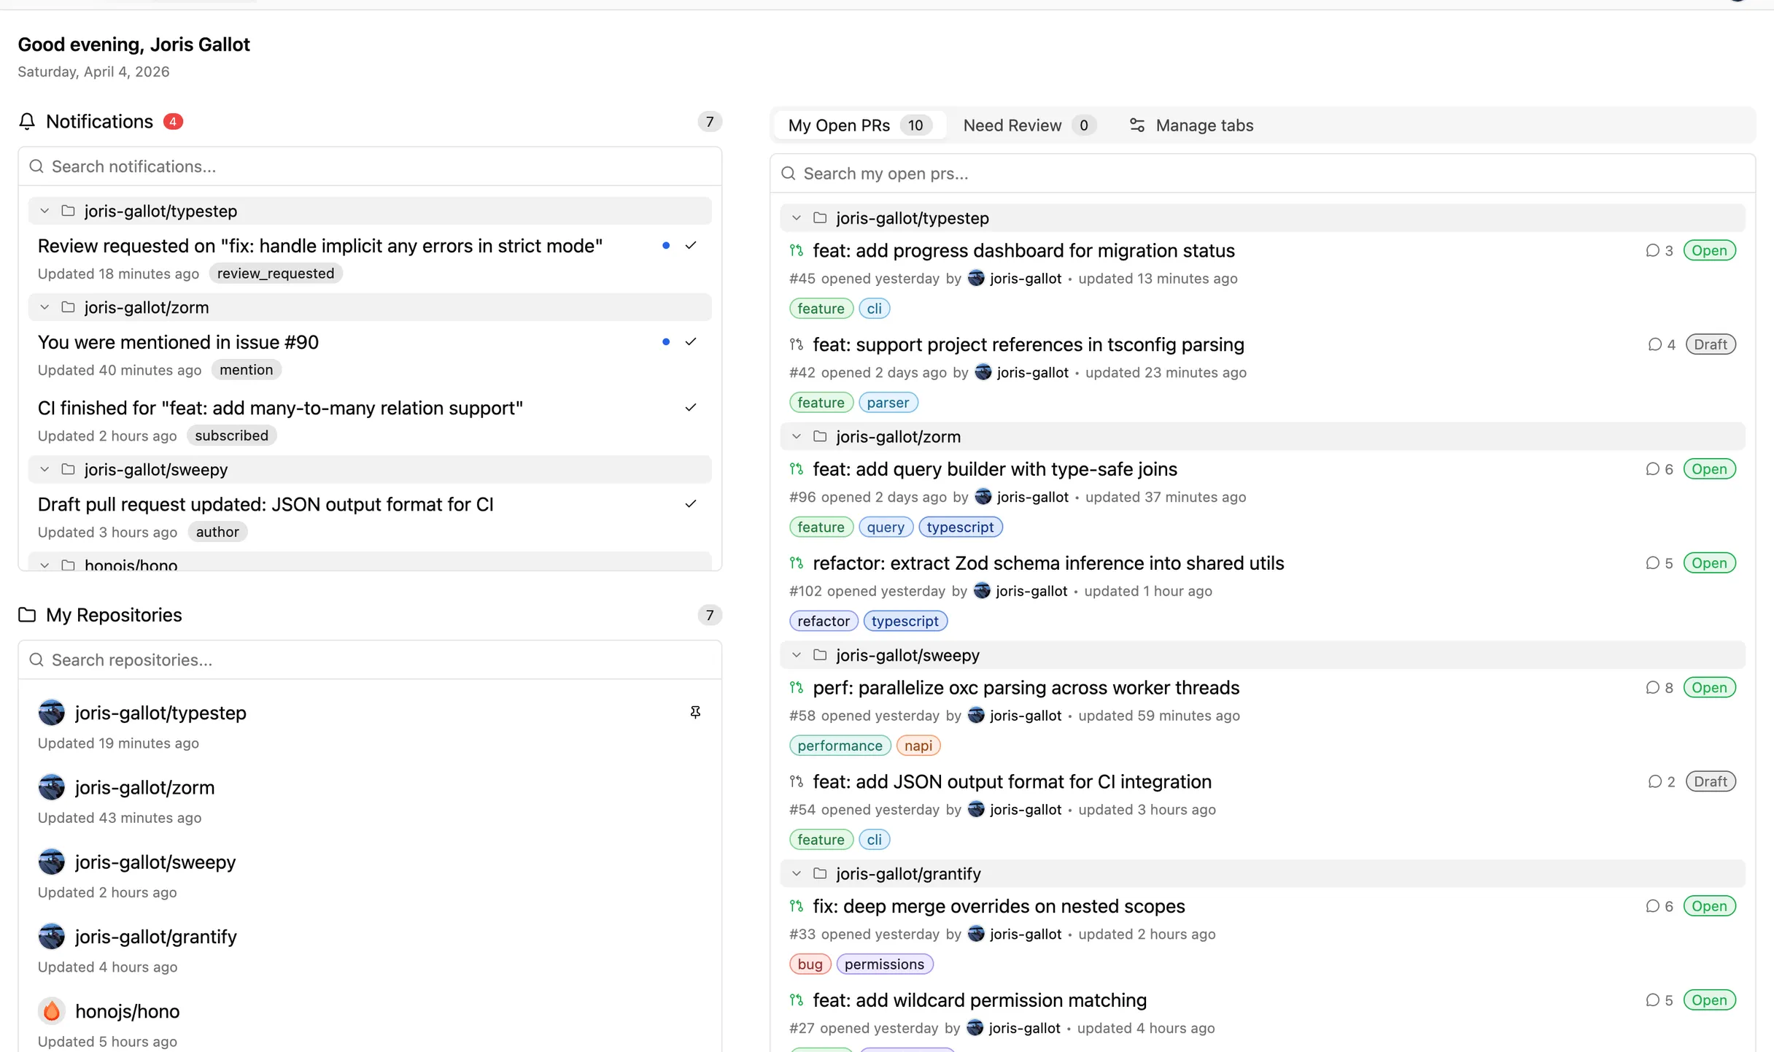Image resolution: width=1774 pixels, height=1052 pixels.
Task: Click Open status badge on PR #102
Action: [1709, 563]
